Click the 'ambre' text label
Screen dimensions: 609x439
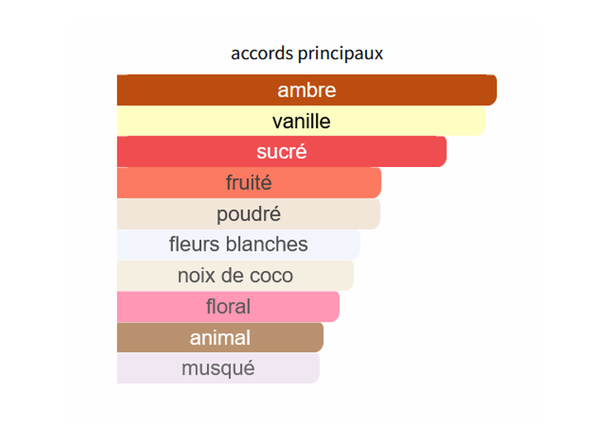click(x=306, y=90)
